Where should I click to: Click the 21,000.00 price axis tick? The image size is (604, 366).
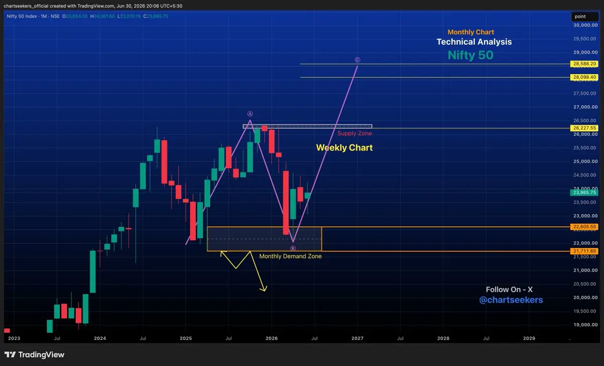pos(584,270)
